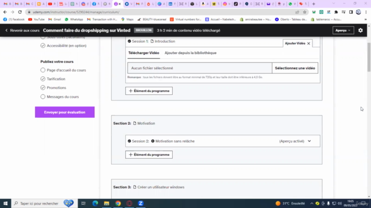Launch Microsoft Edge from the taskbar
The width and height of the screenshot is (371, 208).
95,203
